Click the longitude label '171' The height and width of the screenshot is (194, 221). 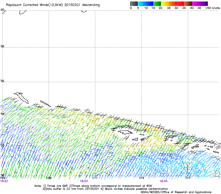95,178
